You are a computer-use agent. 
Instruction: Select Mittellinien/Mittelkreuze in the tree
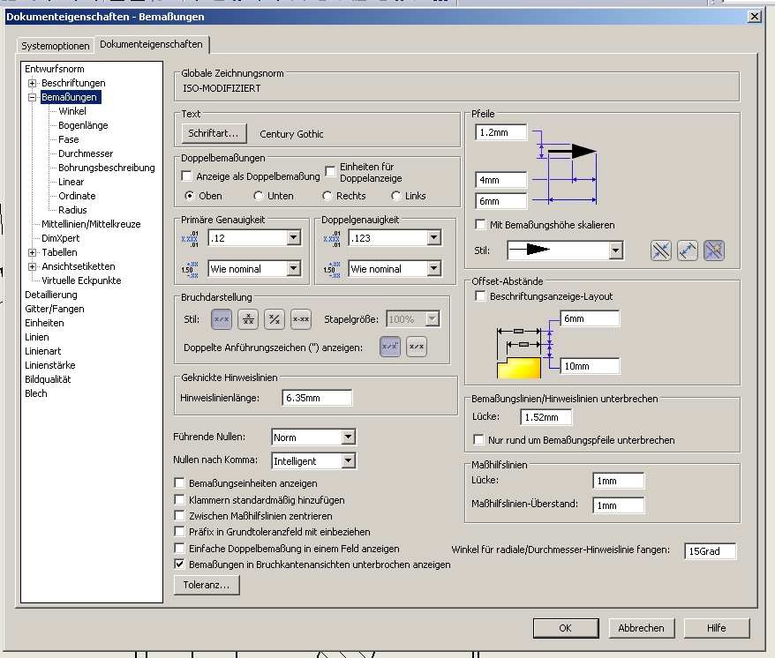pyautogui.click(x=91, y=224)
